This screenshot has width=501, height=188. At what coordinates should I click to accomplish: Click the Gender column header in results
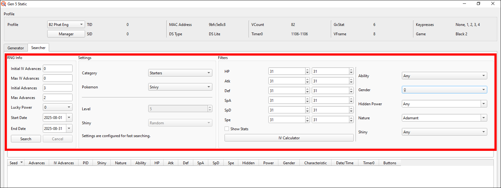coord(289,163)
